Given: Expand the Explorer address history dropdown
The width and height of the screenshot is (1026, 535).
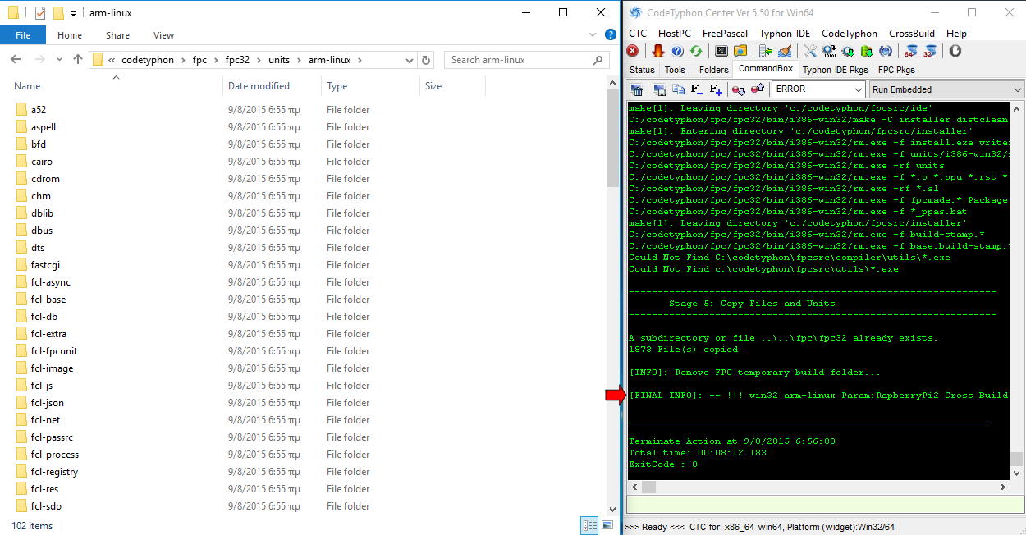Looking at the screenshot, I should (410, 60).
